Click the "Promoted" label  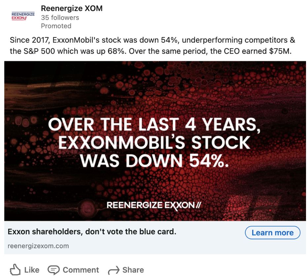56,26
